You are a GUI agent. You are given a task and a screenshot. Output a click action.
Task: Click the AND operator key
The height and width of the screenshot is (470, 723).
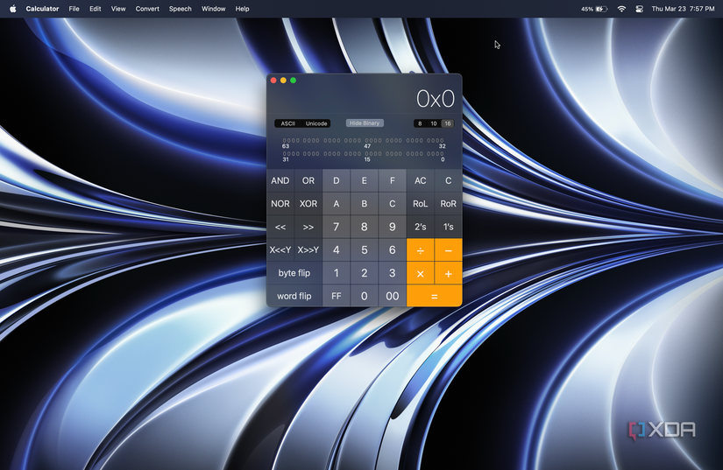280,180
